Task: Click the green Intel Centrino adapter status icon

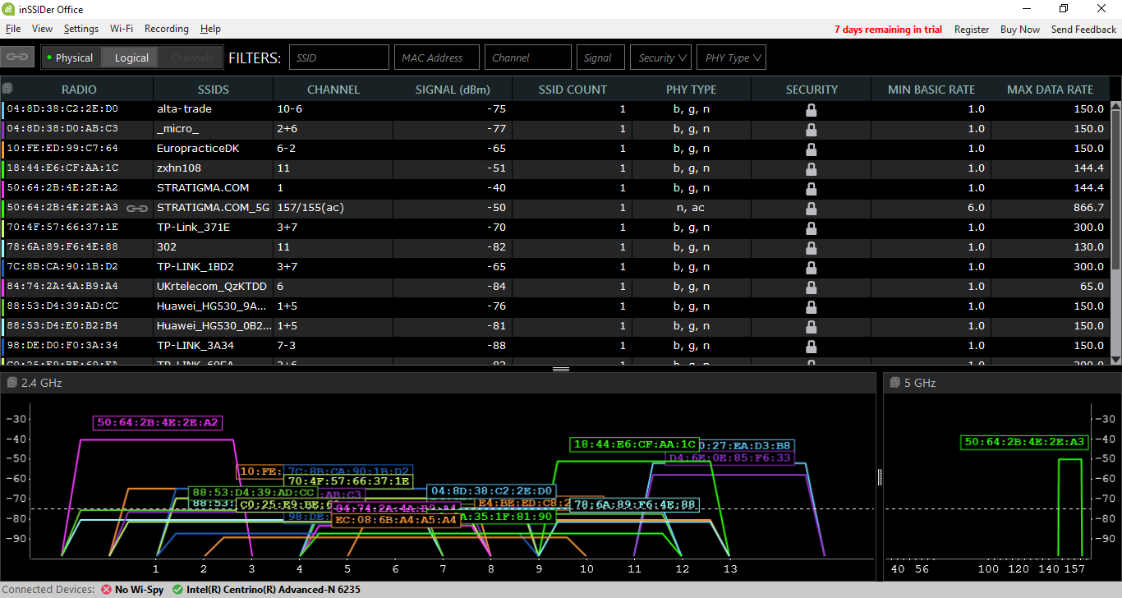Action: click(178, 589)
